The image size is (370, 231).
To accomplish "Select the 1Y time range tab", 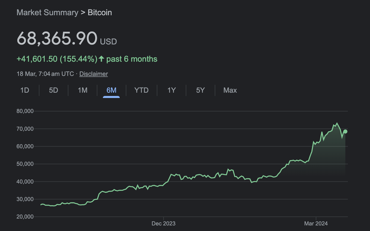I will [x=172, y=90].
